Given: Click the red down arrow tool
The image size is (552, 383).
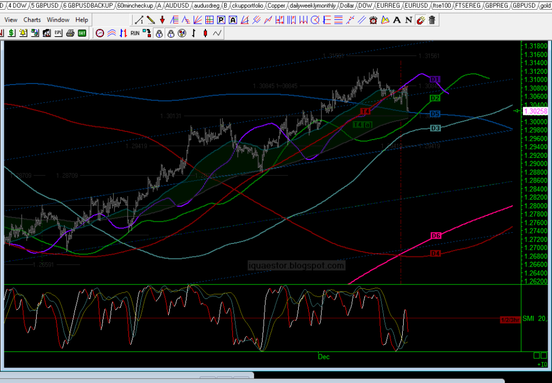Looking at the screenshot, I should [162, 20].
